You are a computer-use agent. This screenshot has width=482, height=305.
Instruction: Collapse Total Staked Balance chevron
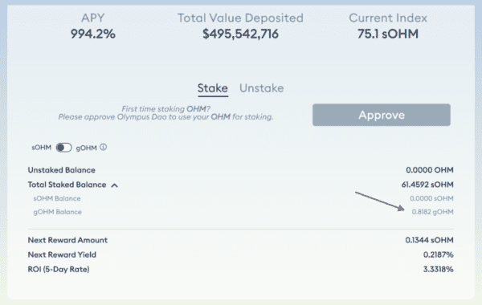coord(114,185)
